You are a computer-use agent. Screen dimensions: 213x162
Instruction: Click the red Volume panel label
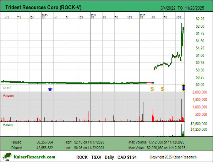tap(8, 96)
